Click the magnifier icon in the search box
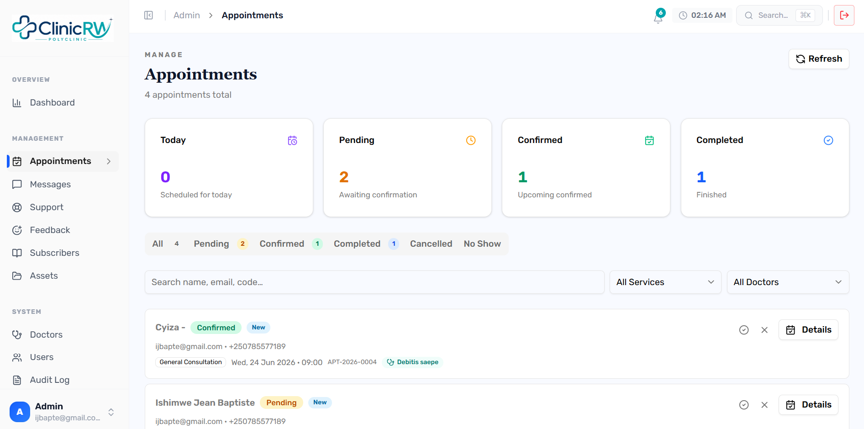This screenshot has height=429, width=864. click(748, 16)
